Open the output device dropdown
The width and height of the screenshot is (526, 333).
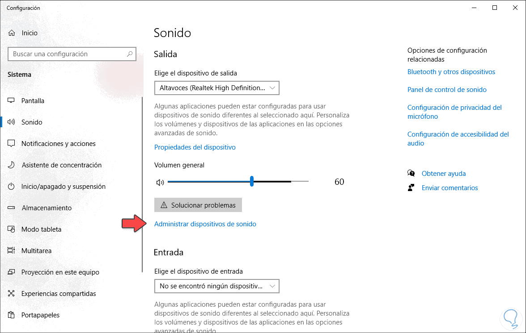(216, 88)
